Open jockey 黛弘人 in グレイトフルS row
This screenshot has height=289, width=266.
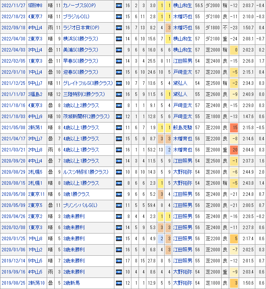click(x=180, y=83)
